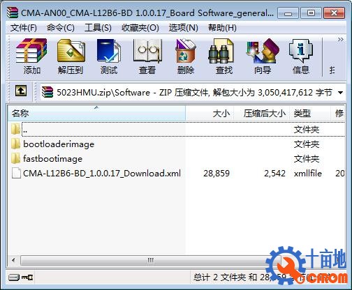Screen dimensions: 352x290
Task: Open the 文件(F) menu
Action: pyautogui.click(x=24, y=28)
